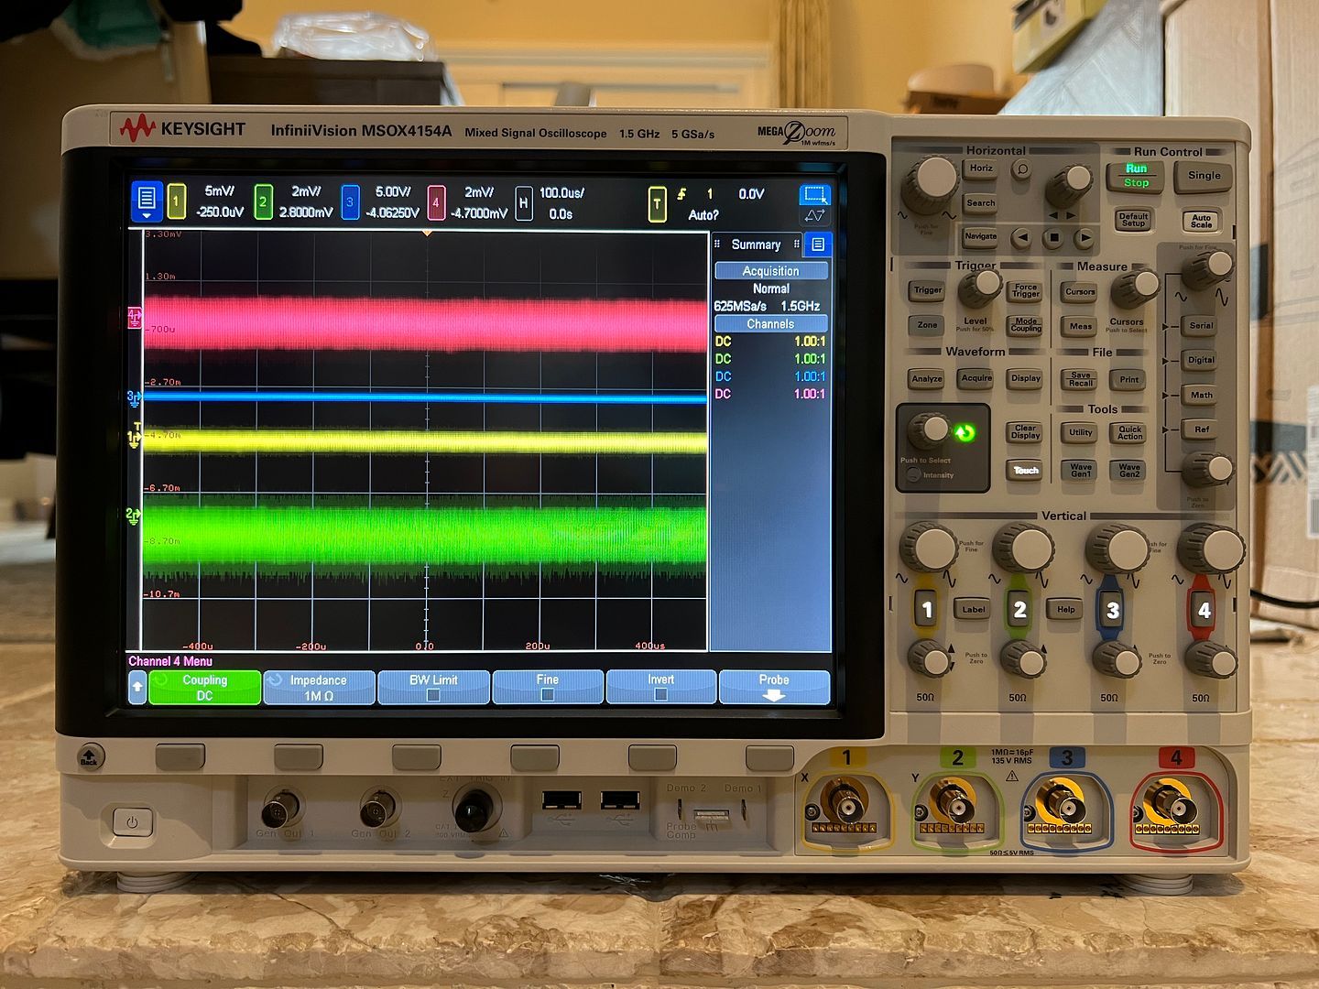Select the Channels header in Summary
This screenshot has width=1319, height=989.
click(770, 324)
